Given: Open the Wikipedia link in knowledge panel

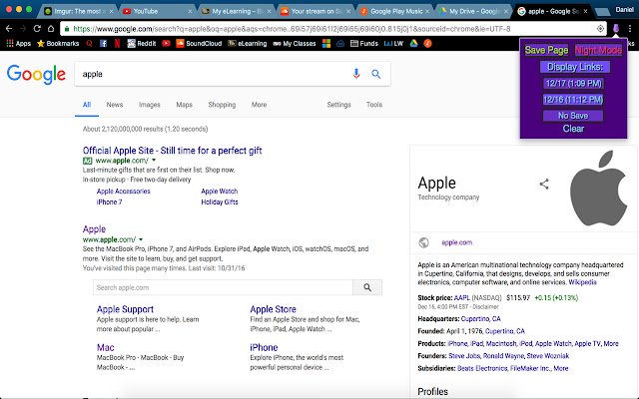Looking at the screenshot, I should [x=582, y=282].
